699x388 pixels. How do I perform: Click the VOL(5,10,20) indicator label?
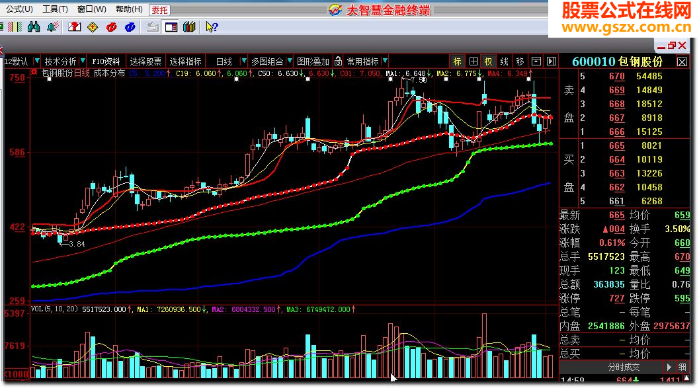54,309
